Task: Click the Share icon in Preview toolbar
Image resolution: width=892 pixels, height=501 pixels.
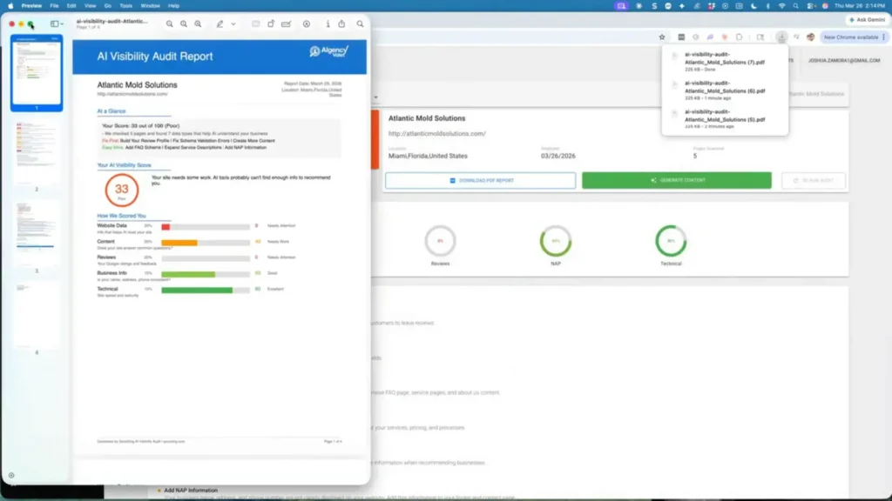Action: coord(341,23)
